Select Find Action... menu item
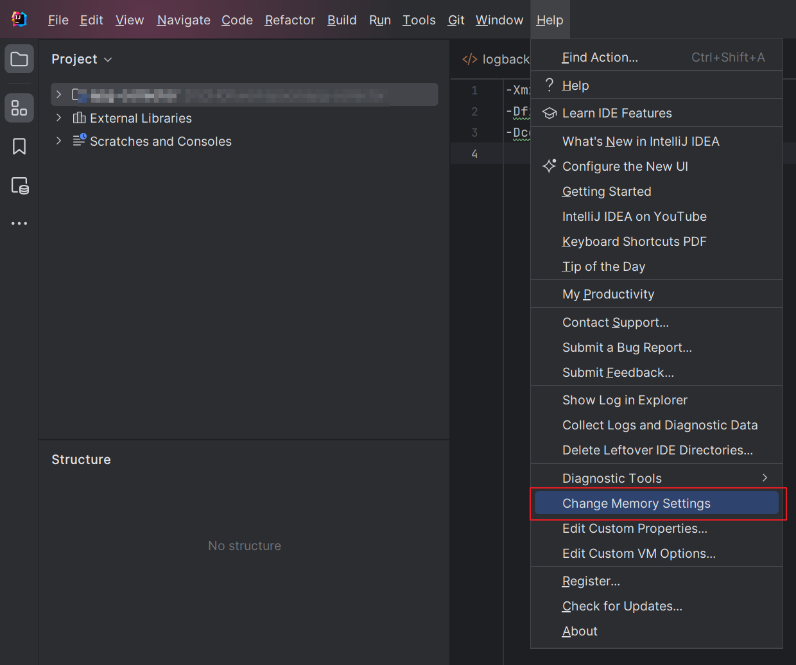796x665 pixels. click(x=657, y=57)
